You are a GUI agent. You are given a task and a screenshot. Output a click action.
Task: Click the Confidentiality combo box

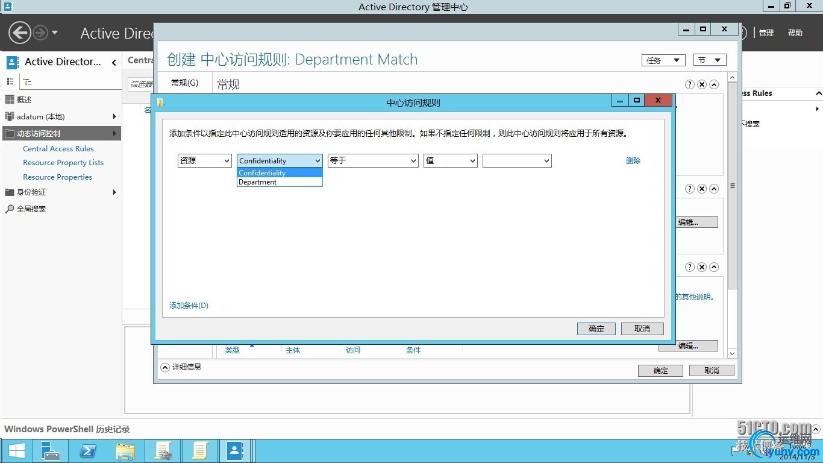click(280, 160)
